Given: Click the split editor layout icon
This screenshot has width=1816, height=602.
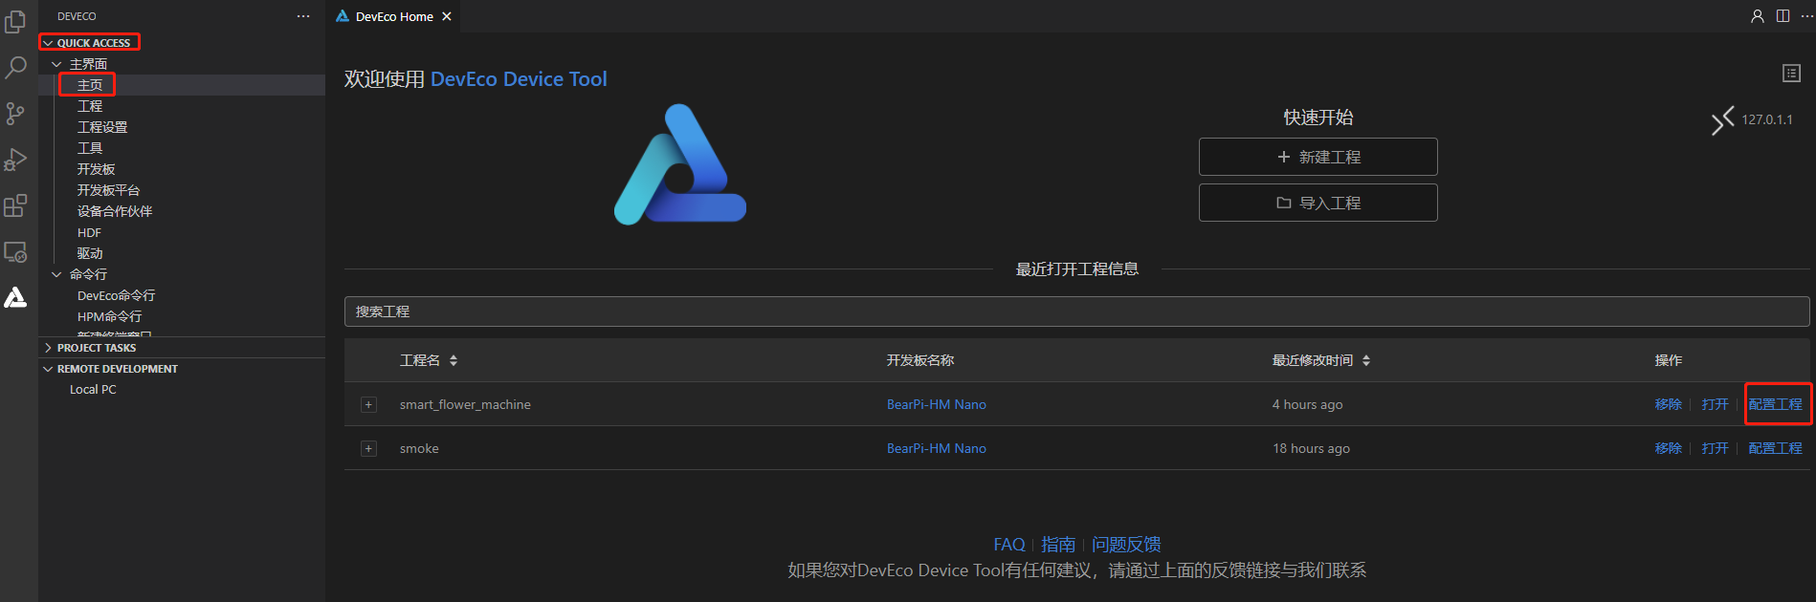Looking at the screenshot, I should (1783, 16).
